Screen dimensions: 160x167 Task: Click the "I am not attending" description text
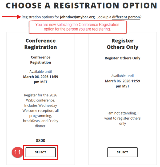pyautogui.click(x=122, y=118)
